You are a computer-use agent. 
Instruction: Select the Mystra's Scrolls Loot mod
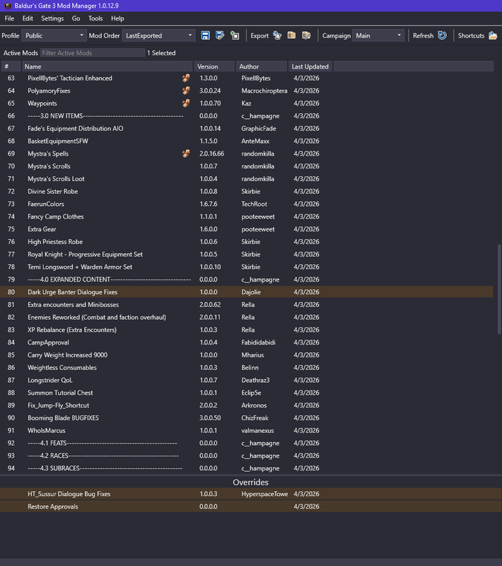pos(247,179)
